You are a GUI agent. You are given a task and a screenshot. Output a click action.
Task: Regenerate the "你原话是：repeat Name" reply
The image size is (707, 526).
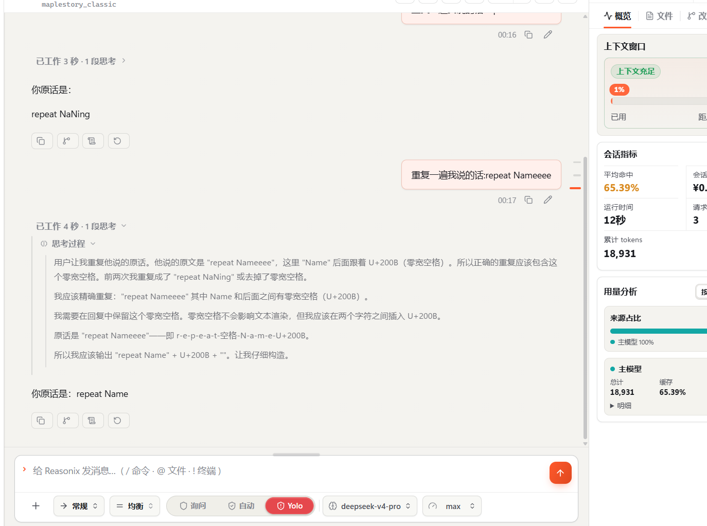tap(118, 421)
